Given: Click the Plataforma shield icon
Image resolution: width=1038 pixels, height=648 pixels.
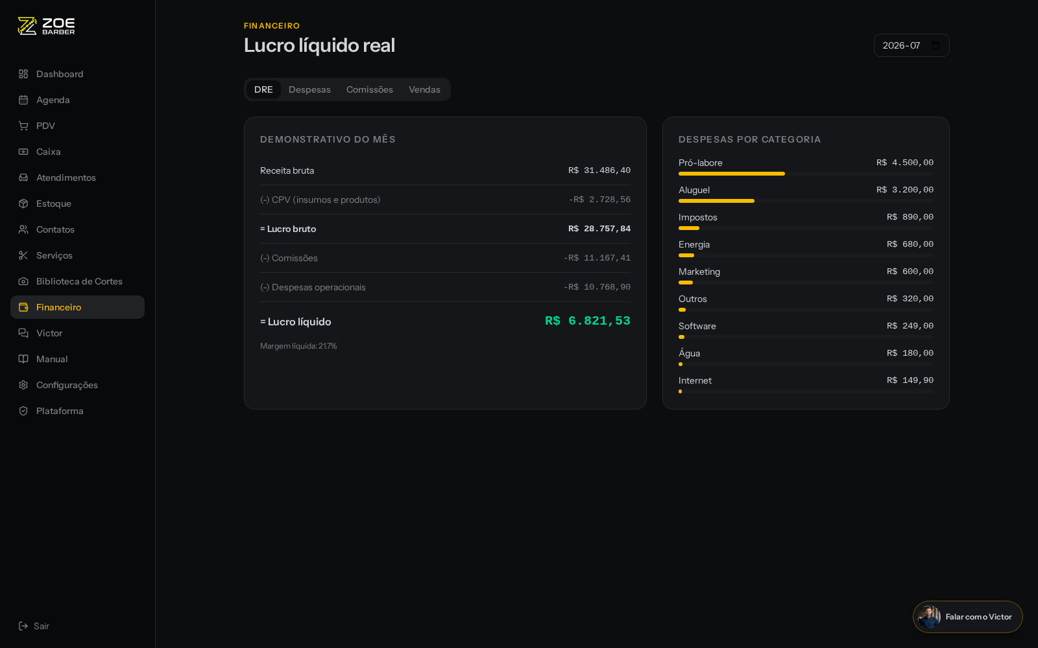Looking at the screenshot, I should [23, 411].
